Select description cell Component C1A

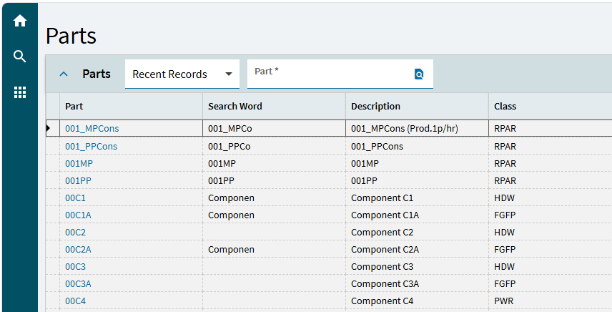click(x=417, y=215)
